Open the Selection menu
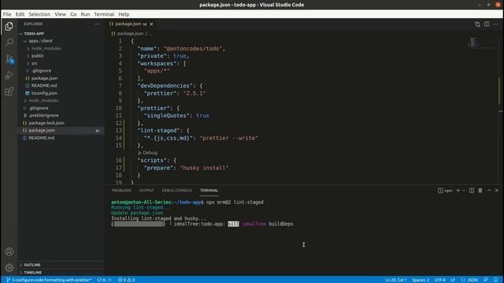The height and width of the screenshot is (283, 504). point(39,14)
